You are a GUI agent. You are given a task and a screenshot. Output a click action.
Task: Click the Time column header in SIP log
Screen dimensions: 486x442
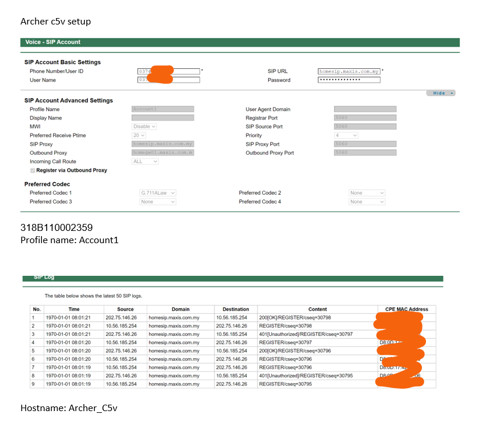click(x=74, y=309)
